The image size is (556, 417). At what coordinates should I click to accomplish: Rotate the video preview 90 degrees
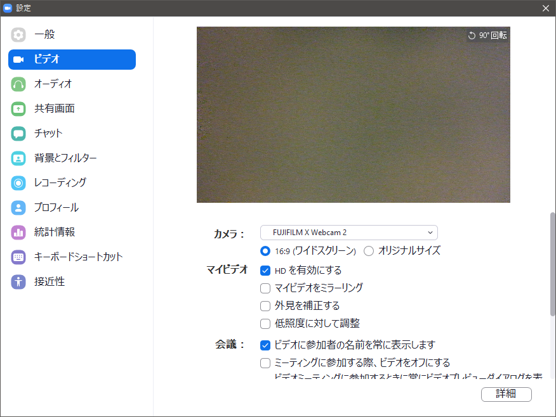pyautogui.click(x=489, y=35)
